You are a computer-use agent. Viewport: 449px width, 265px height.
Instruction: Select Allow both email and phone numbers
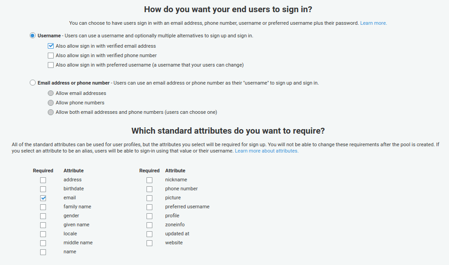[50, 112]
